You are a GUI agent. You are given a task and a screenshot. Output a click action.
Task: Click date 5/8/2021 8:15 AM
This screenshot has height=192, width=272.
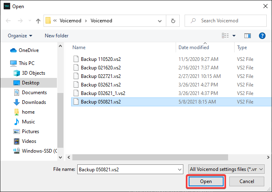197,102
